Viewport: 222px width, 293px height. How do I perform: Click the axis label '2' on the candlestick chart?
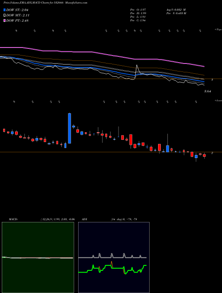click(212, 153)
